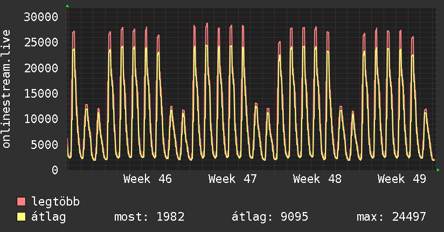
Task: Click the Week 48 axis label
Action: [317, 179]
